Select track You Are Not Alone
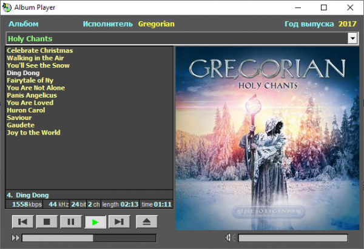This screenshot has width=364, height=249. (36, 88)
